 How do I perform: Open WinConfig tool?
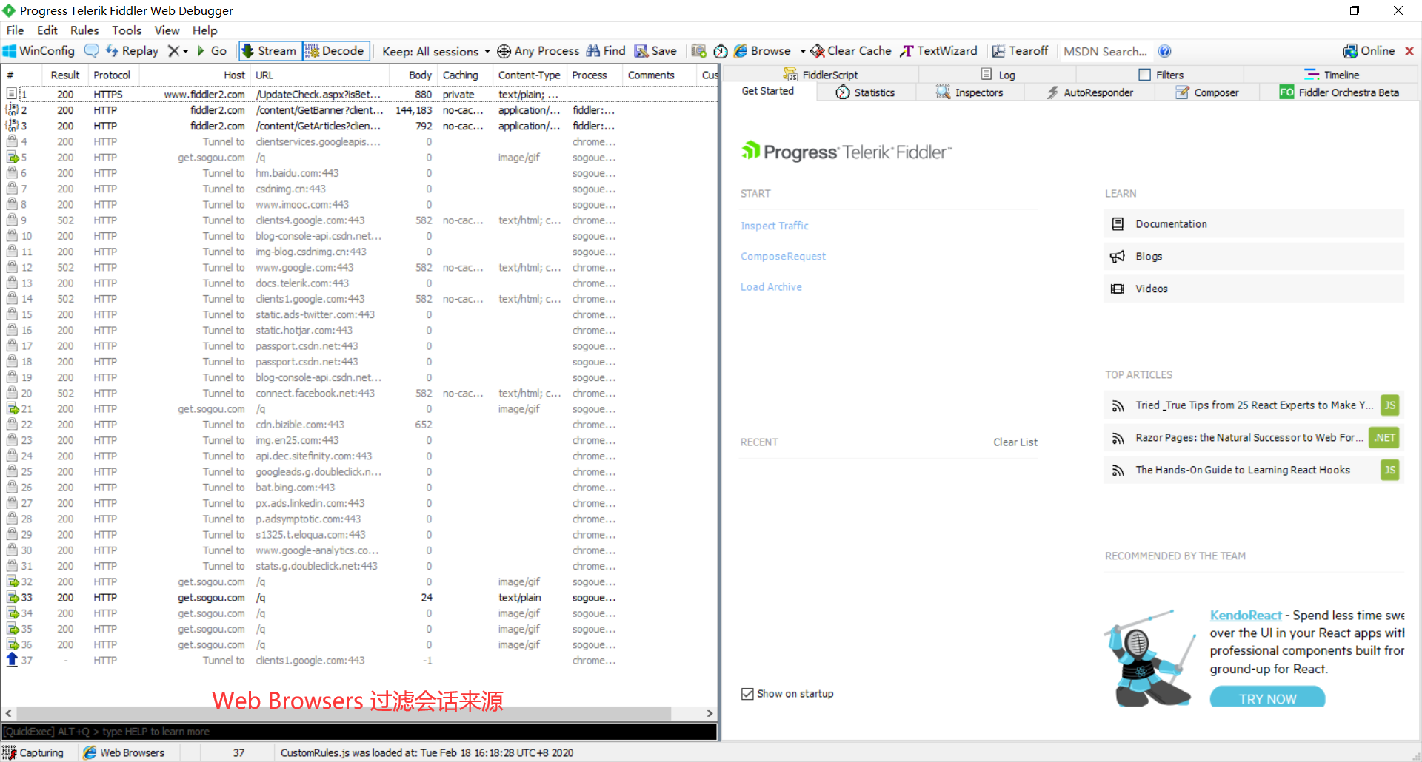point(39,51)
